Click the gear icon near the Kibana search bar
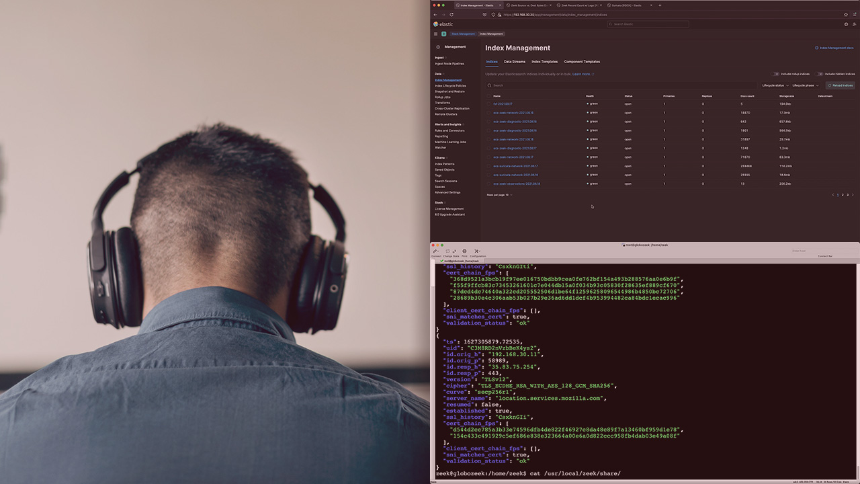Image resolution: width=860 pixels, height=484 pixels. pyautogui.click(x=846, y=24)
